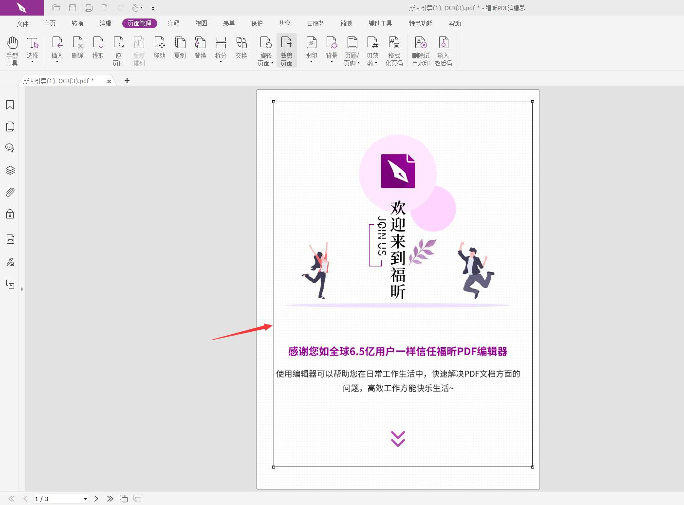The image size is (684, 505).
Task: Close the 新人引导(1)_OCR(3).pdf document tab
Action: pos(109,81)
